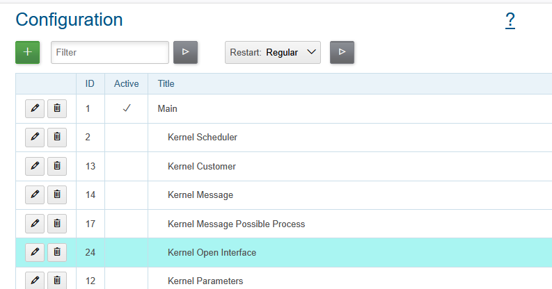This screenshot has height=289, width=552.
Task: Click the Active checkmark in Main row
Action: (126, 109)
